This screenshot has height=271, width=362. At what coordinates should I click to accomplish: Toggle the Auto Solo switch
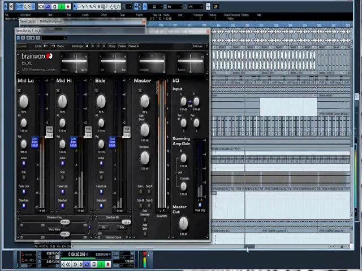point(145,233)
